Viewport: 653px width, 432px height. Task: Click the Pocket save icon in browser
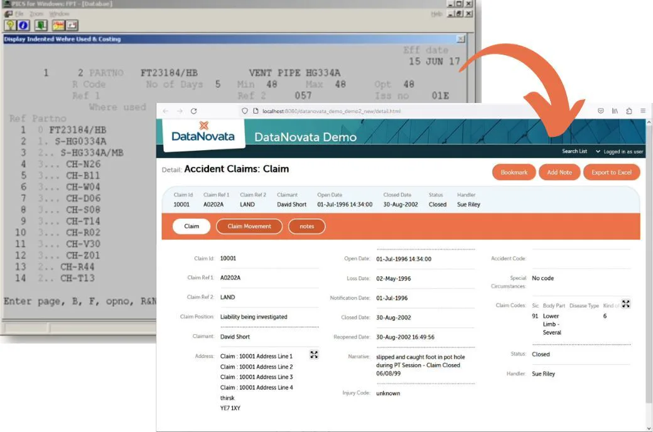pyautogui.click(x=600, y=111)
